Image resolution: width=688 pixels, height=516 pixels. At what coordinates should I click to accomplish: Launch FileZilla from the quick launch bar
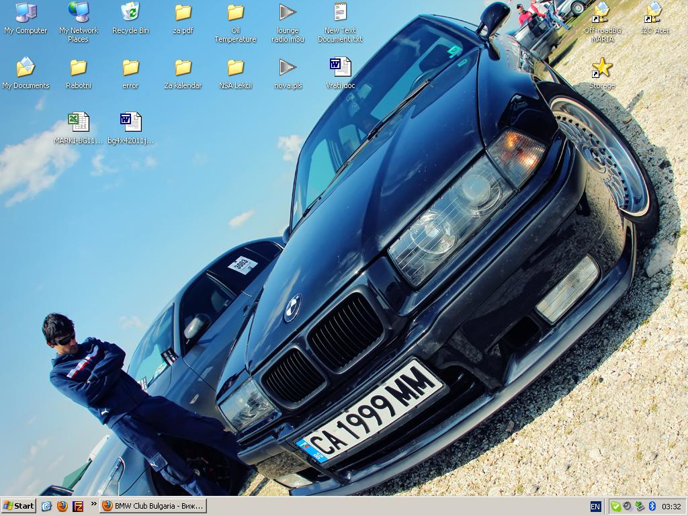(78, 506)
